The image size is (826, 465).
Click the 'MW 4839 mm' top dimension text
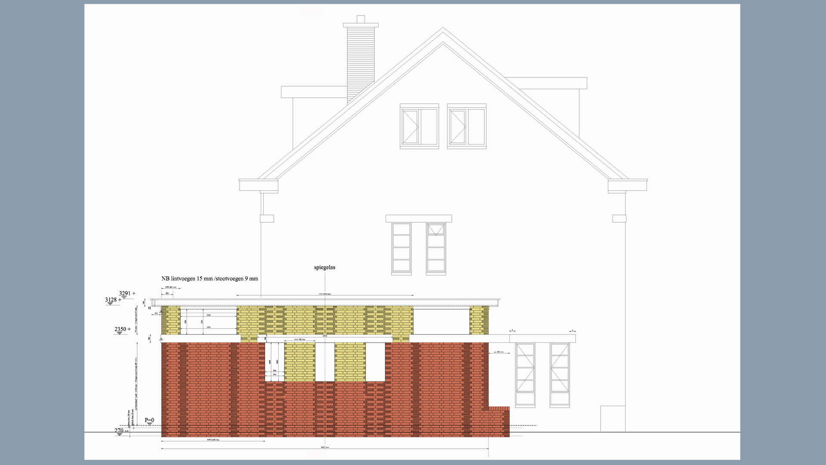(325, 294)
